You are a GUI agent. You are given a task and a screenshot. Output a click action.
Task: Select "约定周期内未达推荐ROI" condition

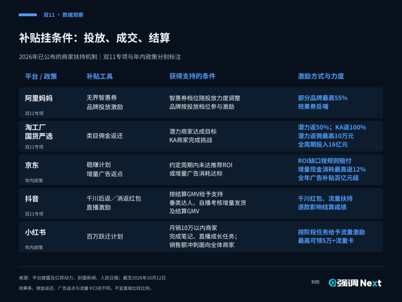(x=201, y=165)
